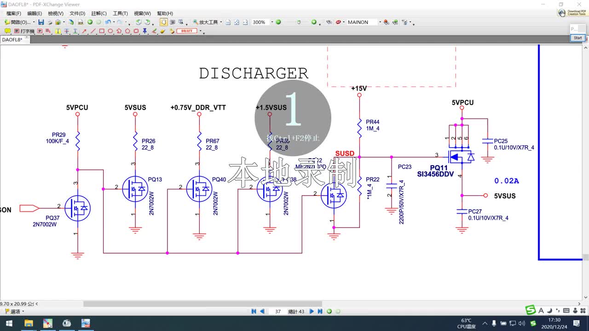
Task: Select the Sticky Note tool
Action: tap(7, 31)
